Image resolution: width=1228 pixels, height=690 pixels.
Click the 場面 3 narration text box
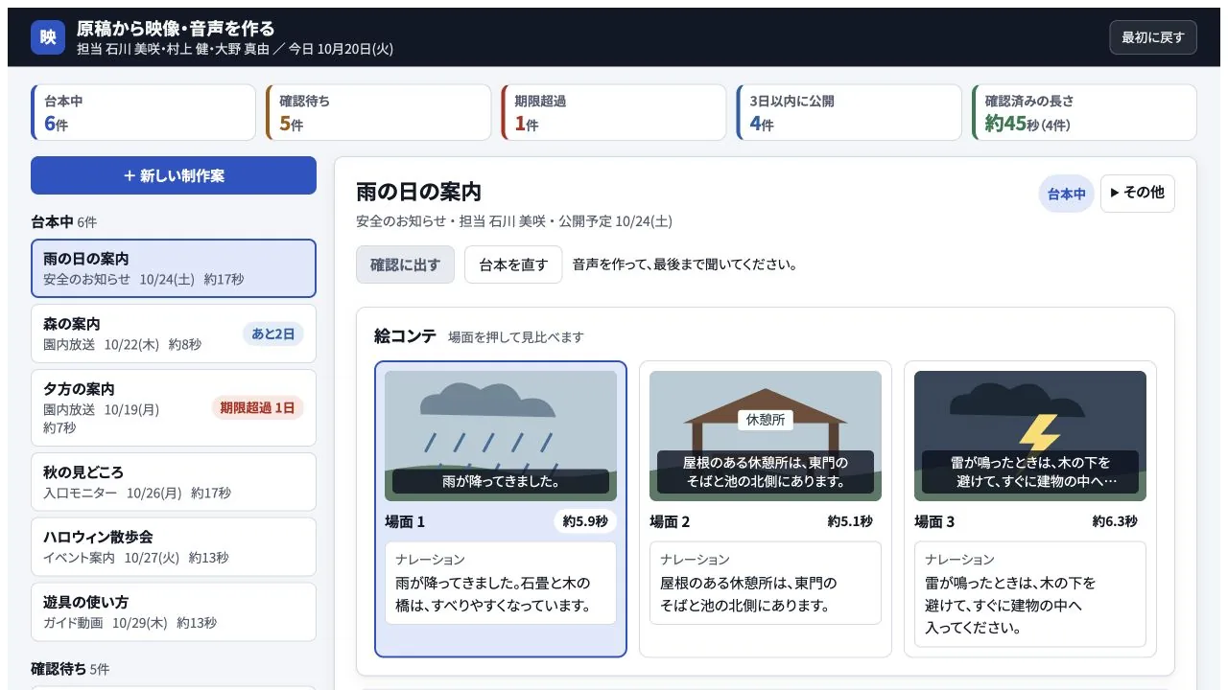(1030, 594)
